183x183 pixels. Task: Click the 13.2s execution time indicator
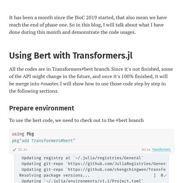point(23,149)
